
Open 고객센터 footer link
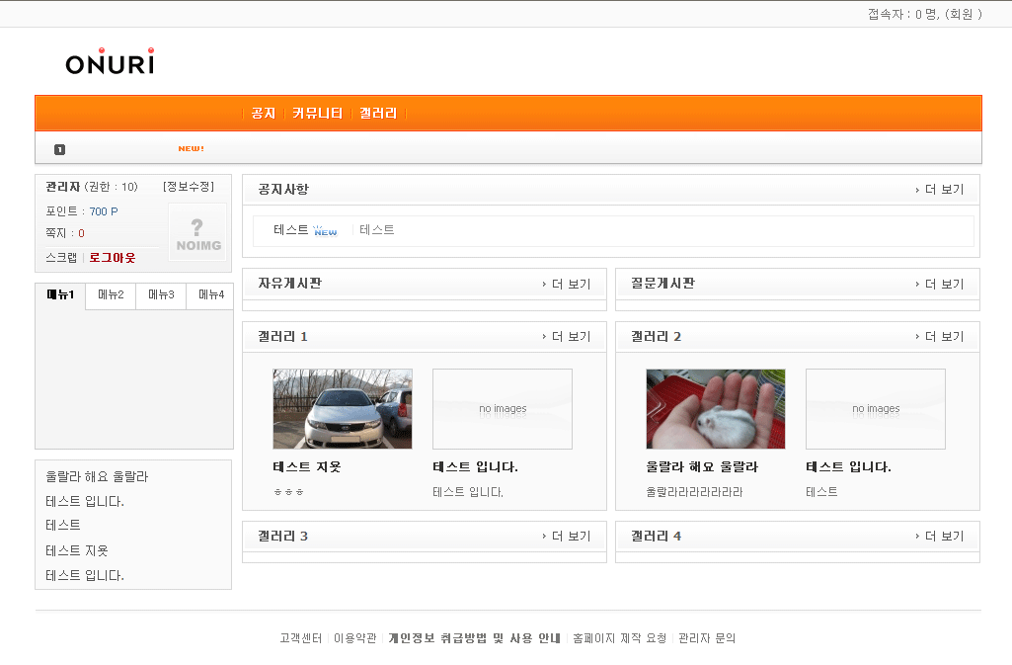300,638
